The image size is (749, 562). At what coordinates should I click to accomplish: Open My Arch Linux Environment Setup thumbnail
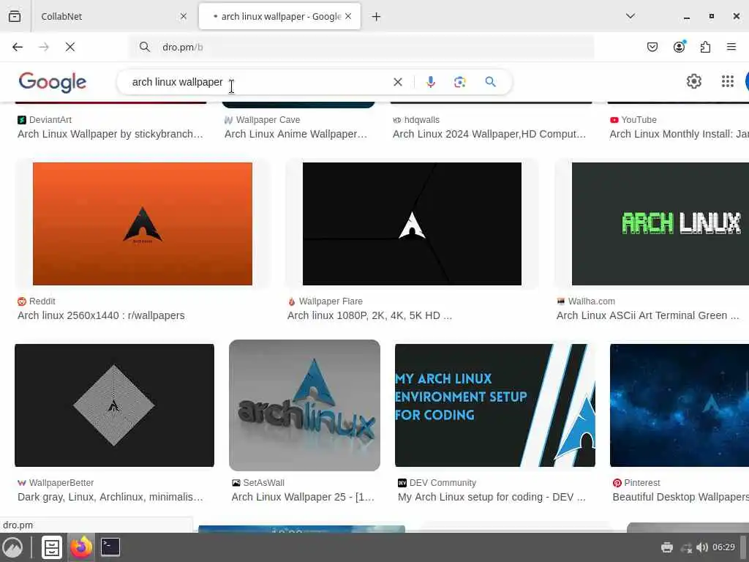pos(495,405)
